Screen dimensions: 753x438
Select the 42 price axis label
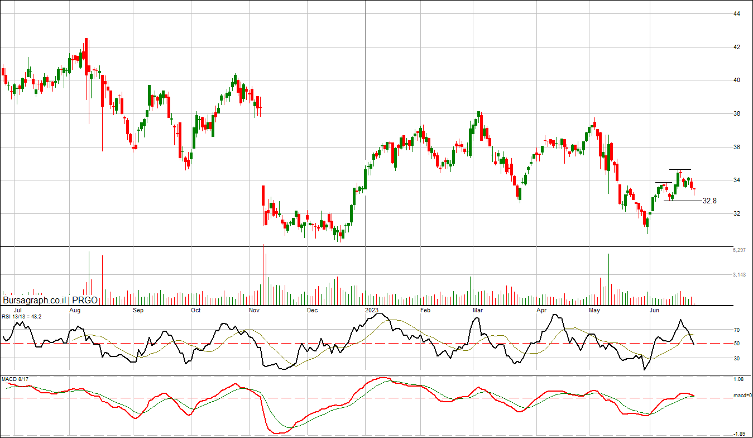click(x=737, y=47)
